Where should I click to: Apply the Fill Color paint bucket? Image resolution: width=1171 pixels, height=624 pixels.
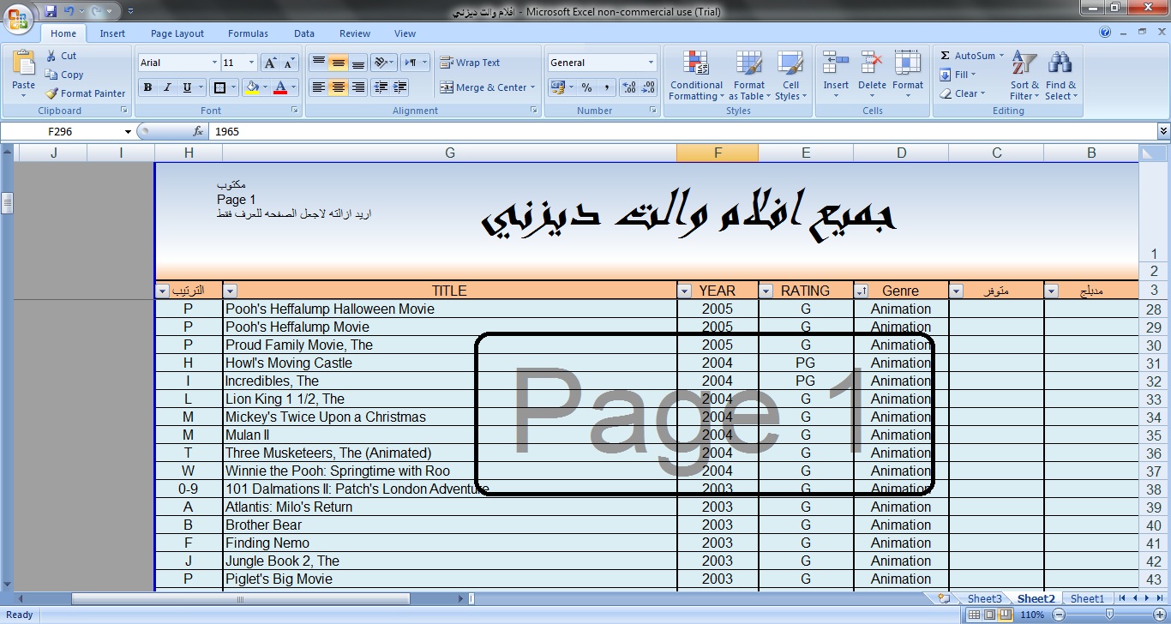tap(252, 87)
